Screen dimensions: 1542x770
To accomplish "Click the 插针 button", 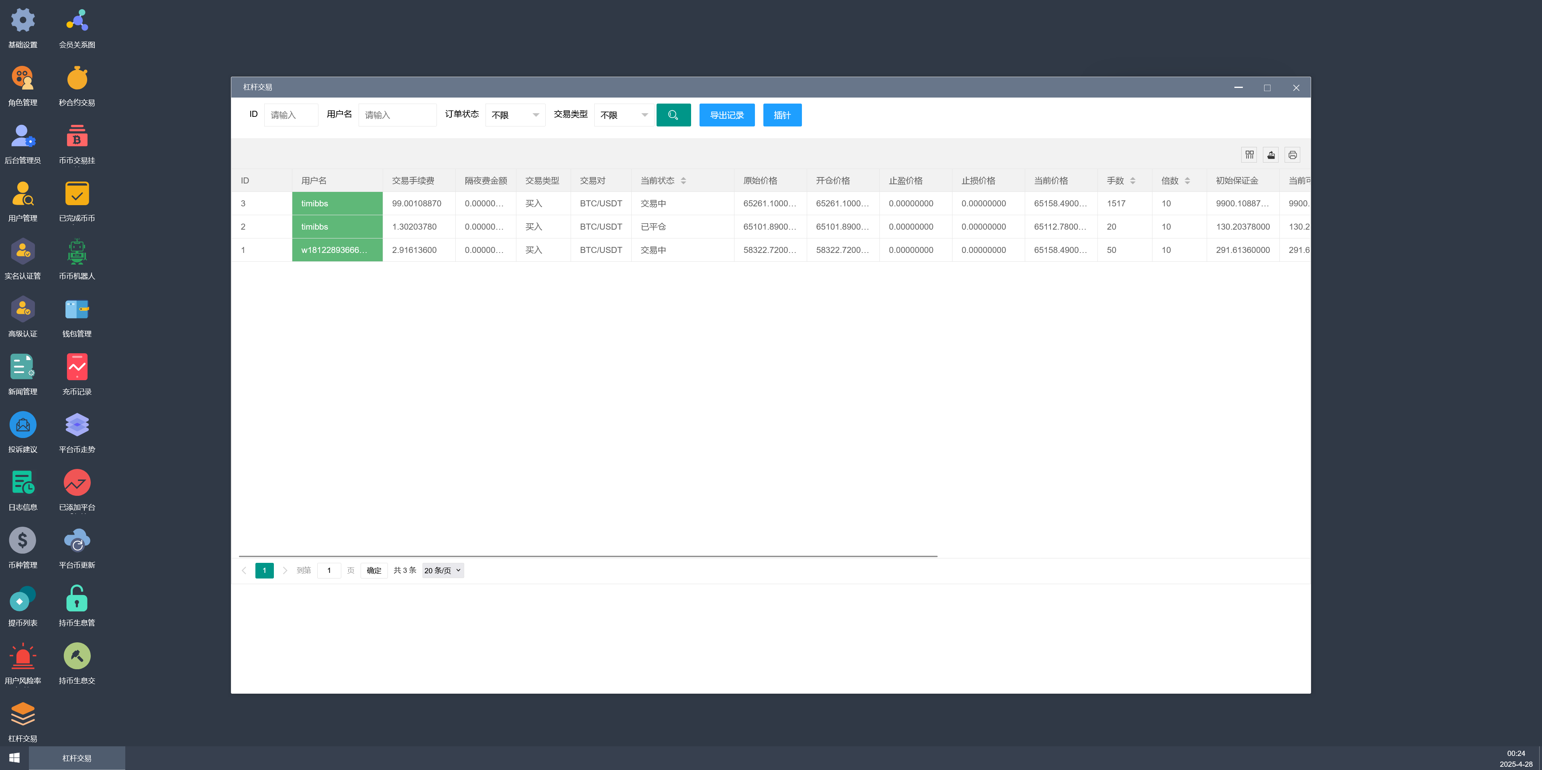I will point(782,115).
